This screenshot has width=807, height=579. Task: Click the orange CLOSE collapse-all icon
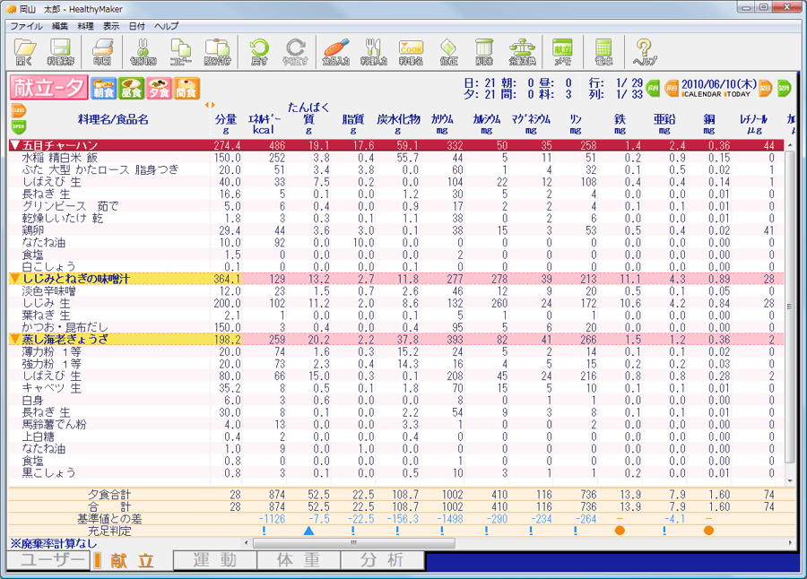19,110
